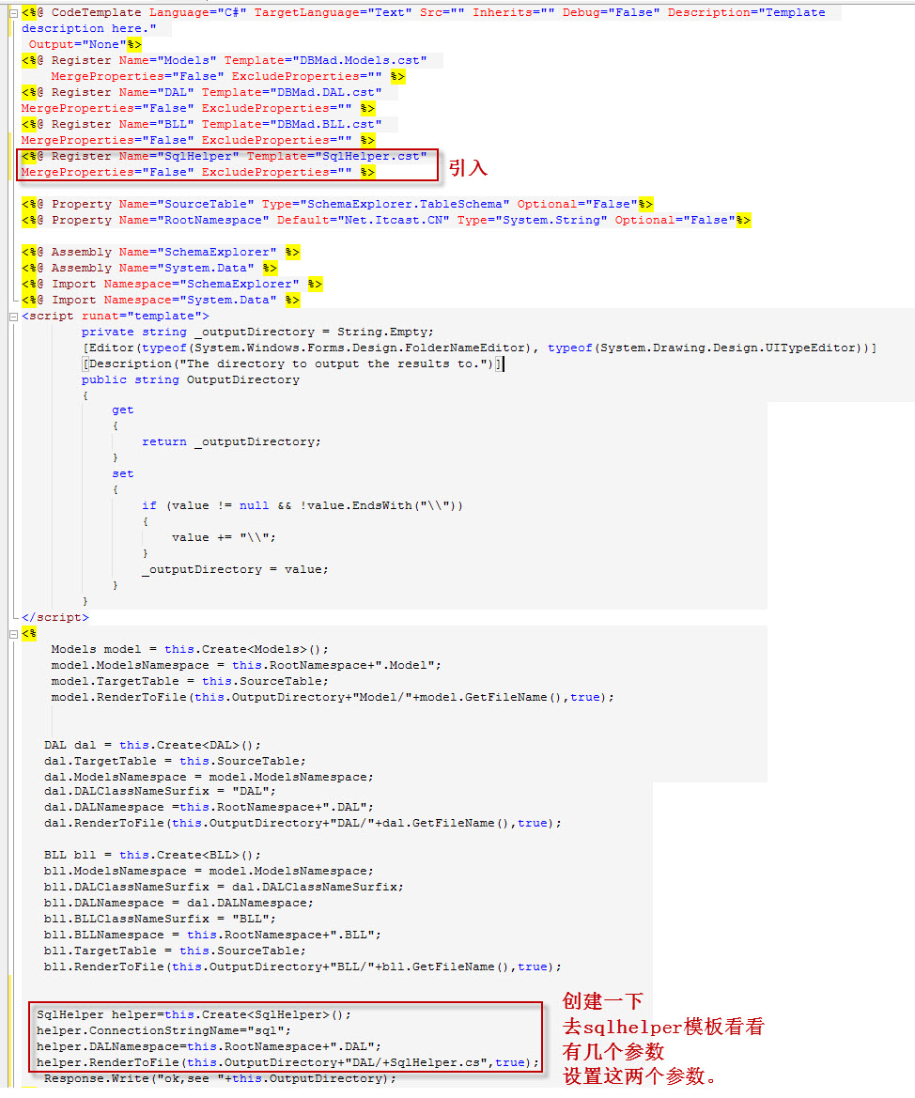Click the set accessor keyword
This screenshot has height=1098, width=915.
coord(123,474)
